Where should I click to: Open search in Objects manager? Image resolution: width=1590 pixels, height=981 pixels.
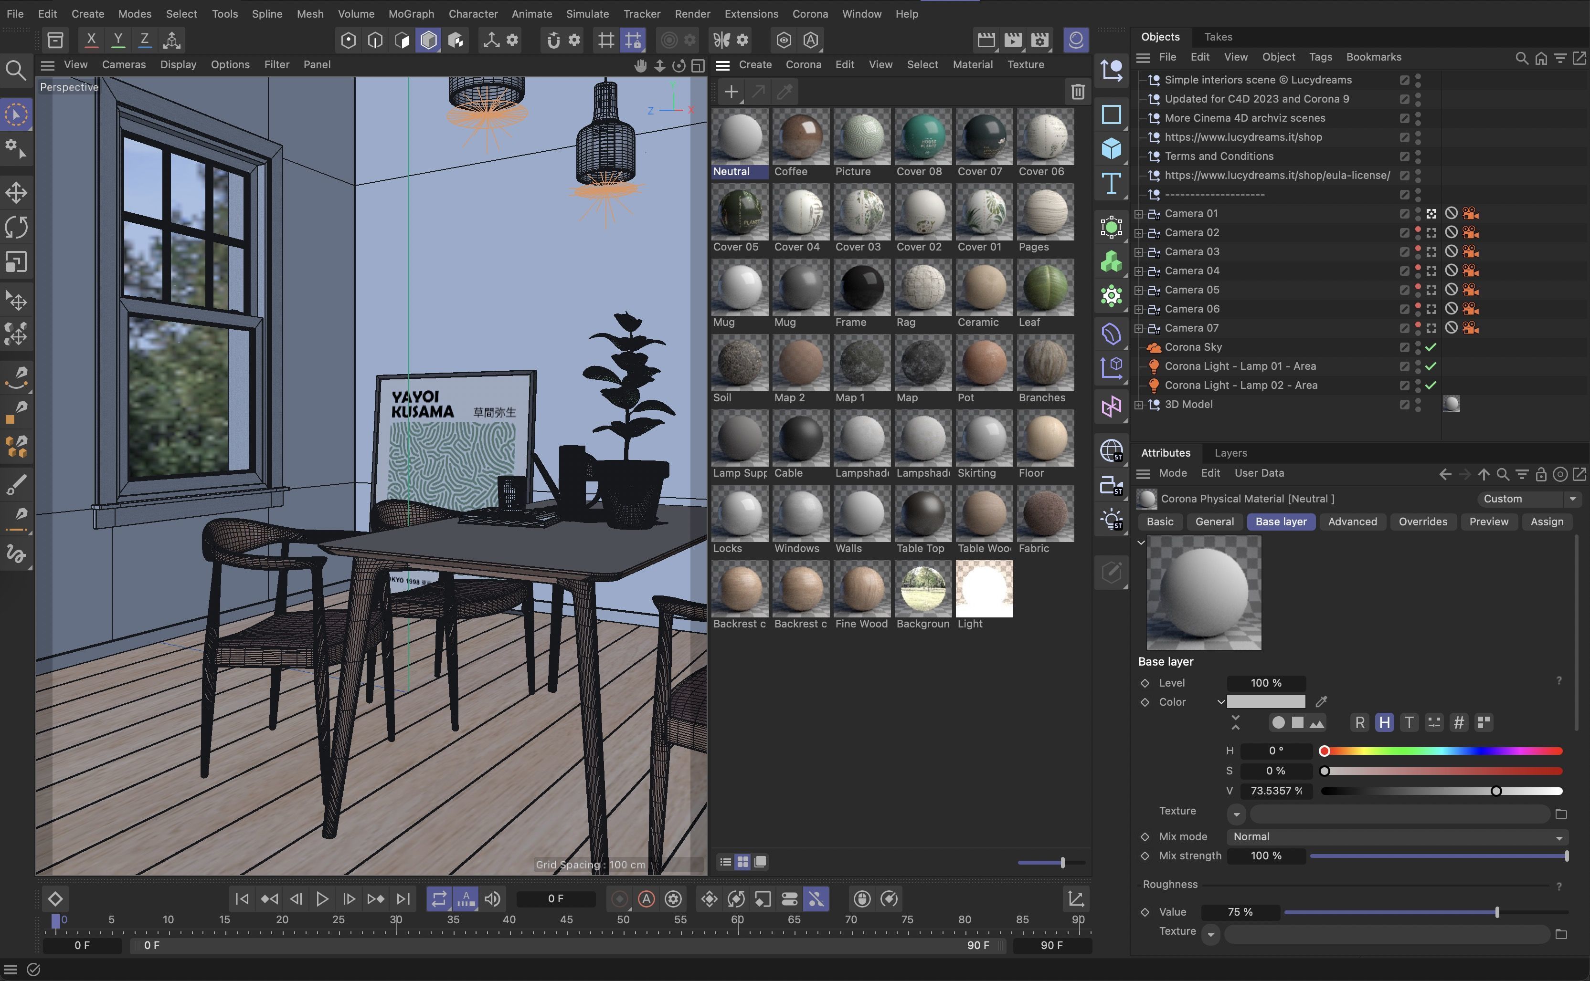(1521, 58)
